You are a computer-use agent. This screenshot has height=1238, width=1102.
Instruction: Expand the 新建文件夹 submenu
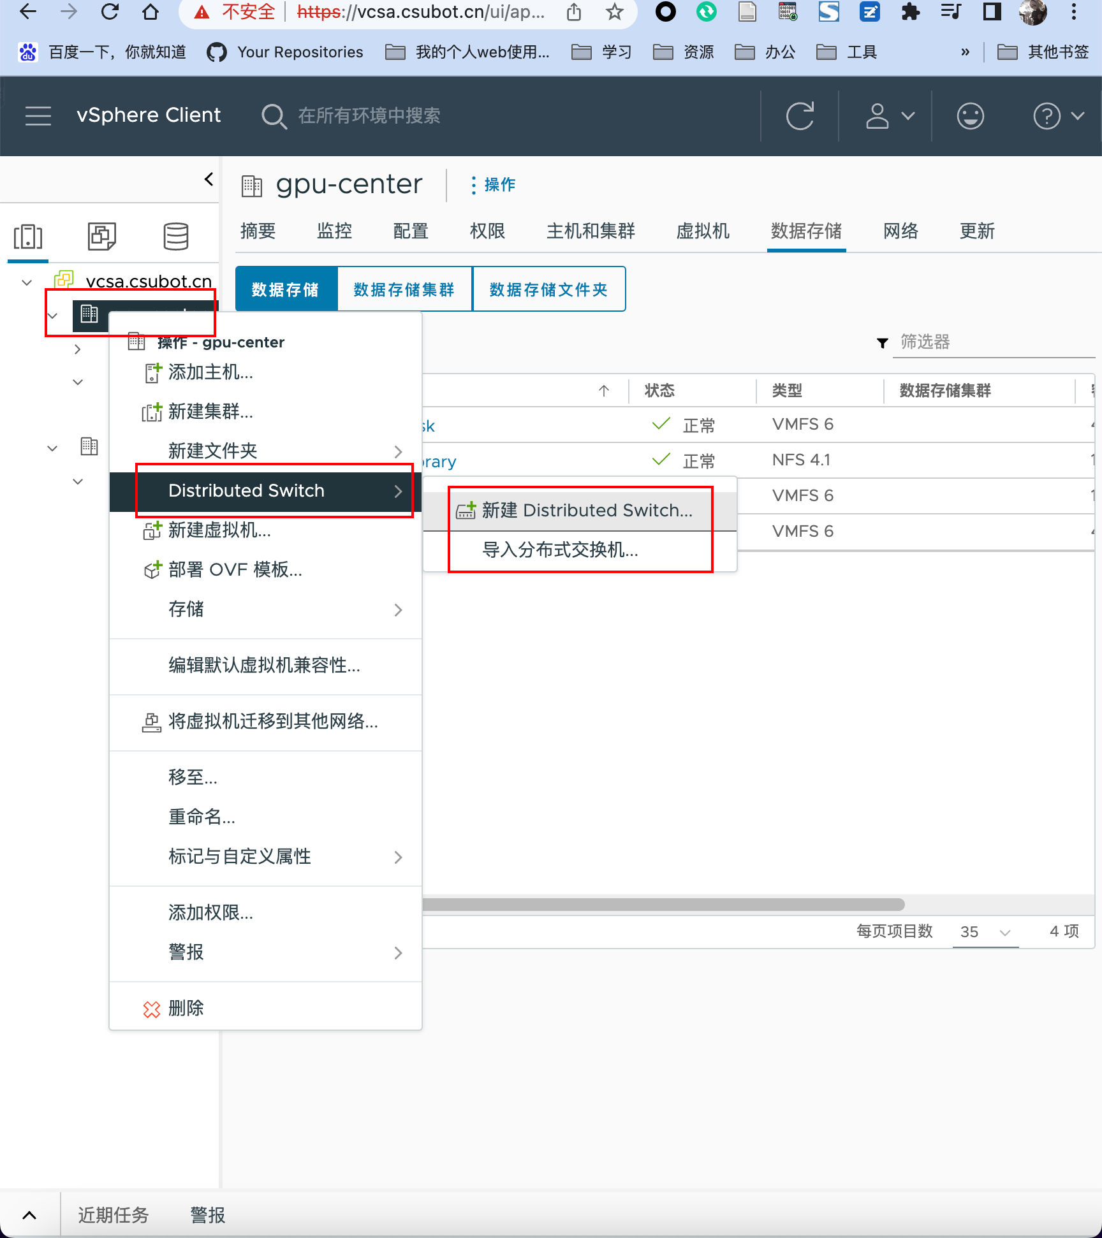click(265, 451)
